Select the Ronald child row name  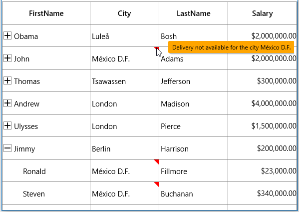[34, 171]
